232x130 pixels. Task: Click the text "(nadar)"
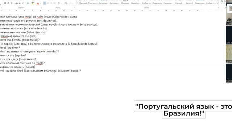[29, 67]
